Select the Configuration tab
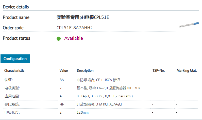The height and width of the screenshot is (120, 202). (15, 59)
